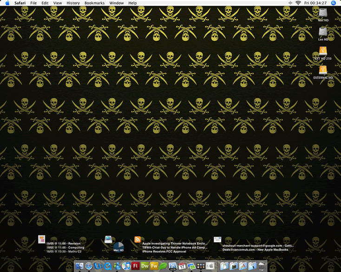Launch Safari compass icon in Dock
Image resolution: width=341 pixels, height=272 pixels.
point(89,266)
